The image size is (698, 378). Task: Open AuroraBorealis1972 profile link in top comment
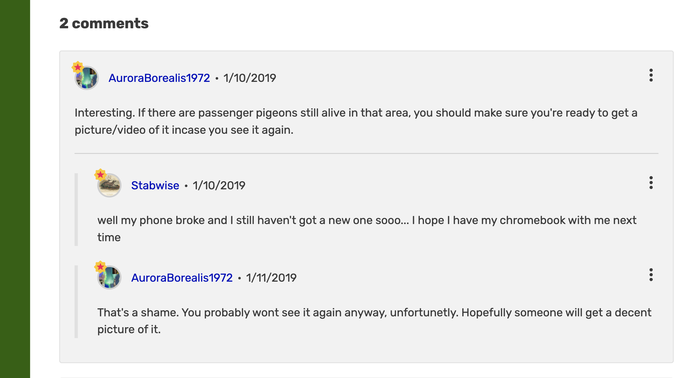click(x=159, y=78)
